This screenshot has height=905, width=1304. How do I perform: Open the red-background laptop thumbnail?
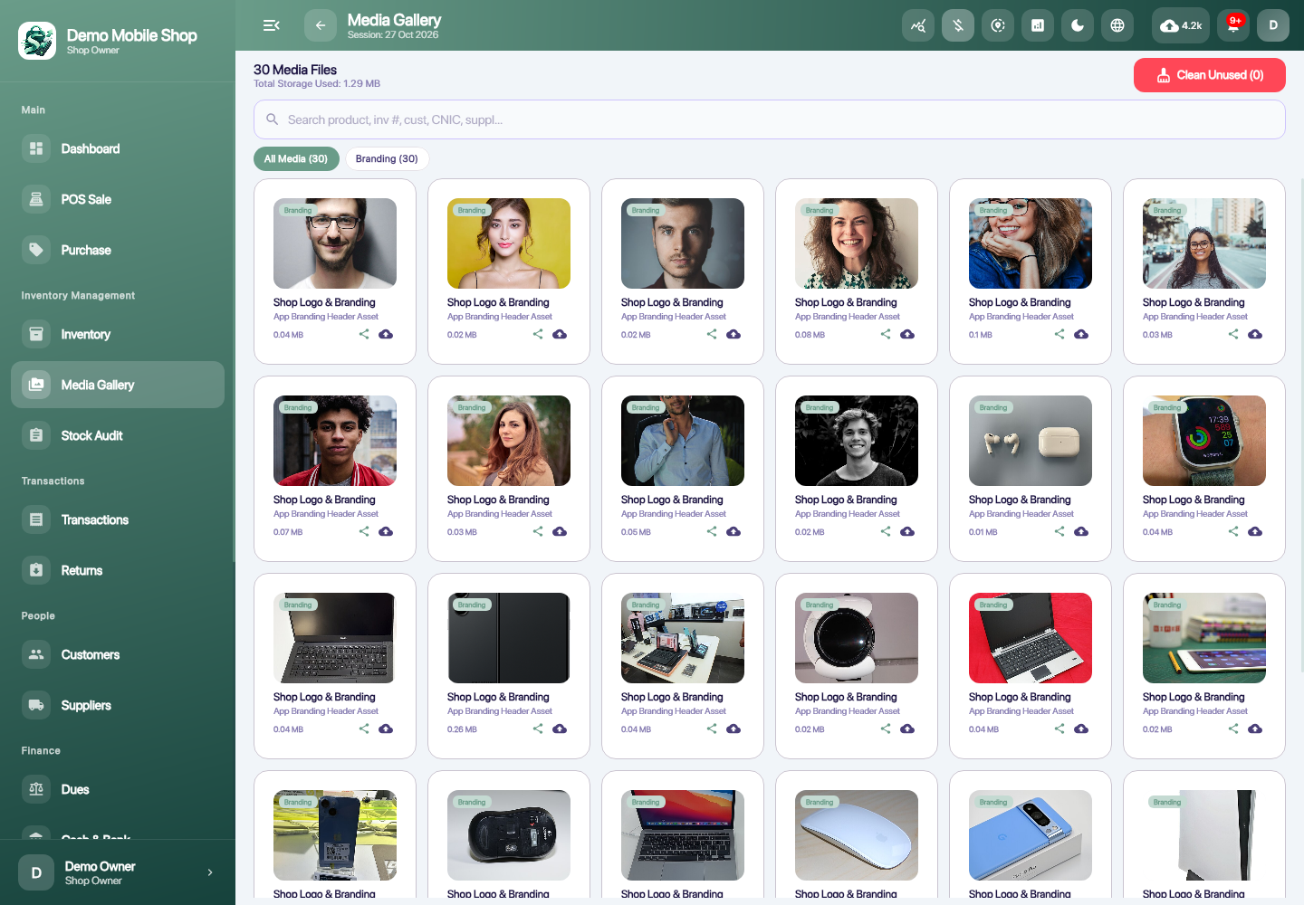[x=1031, y=638]
